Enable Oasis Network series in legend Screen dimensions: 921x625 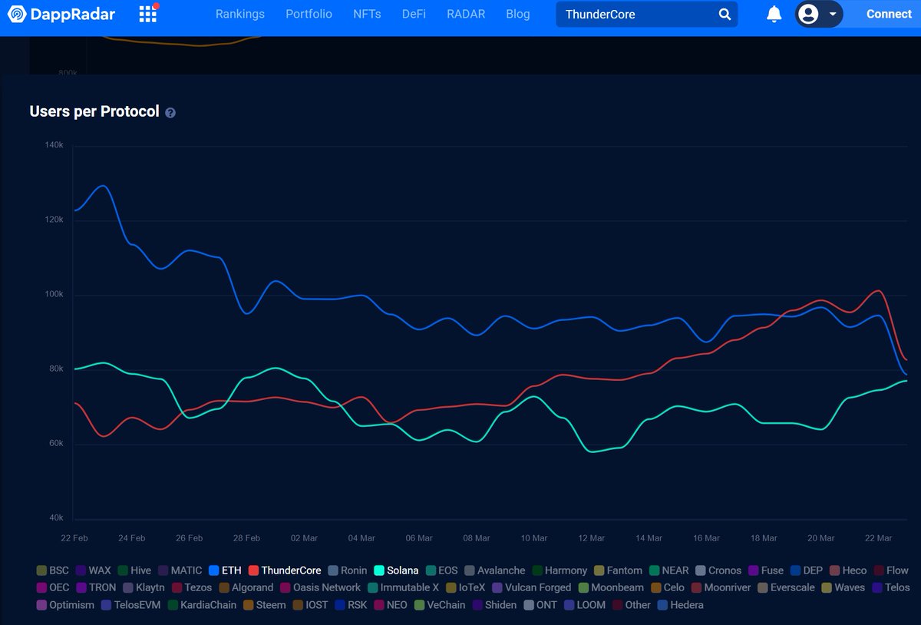tap(320, 587)
